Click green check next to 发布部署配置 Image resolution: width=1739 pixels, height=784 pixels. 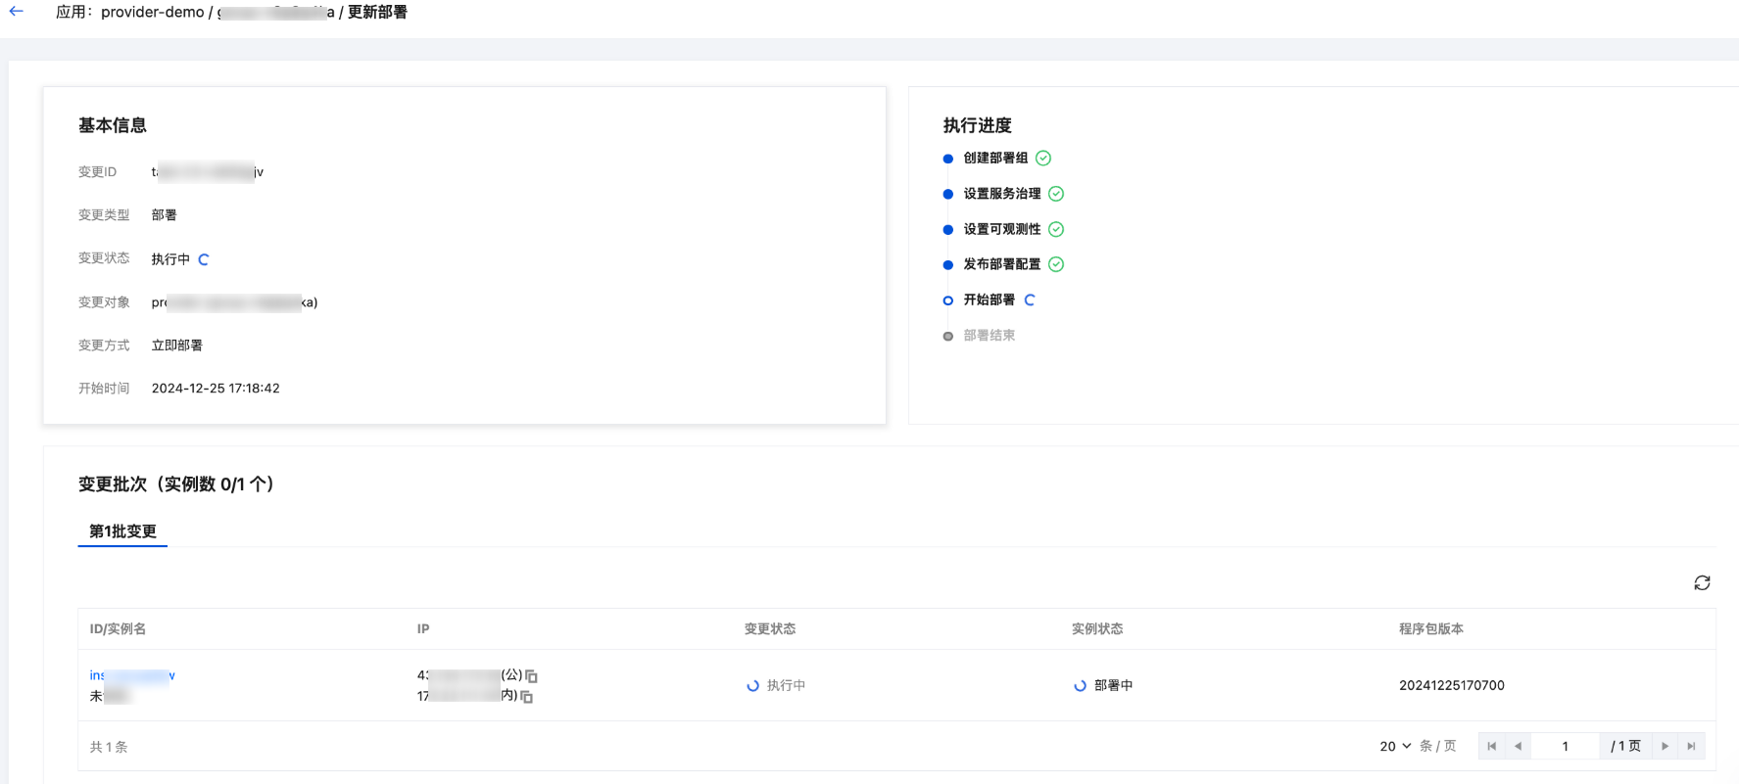1056,264
